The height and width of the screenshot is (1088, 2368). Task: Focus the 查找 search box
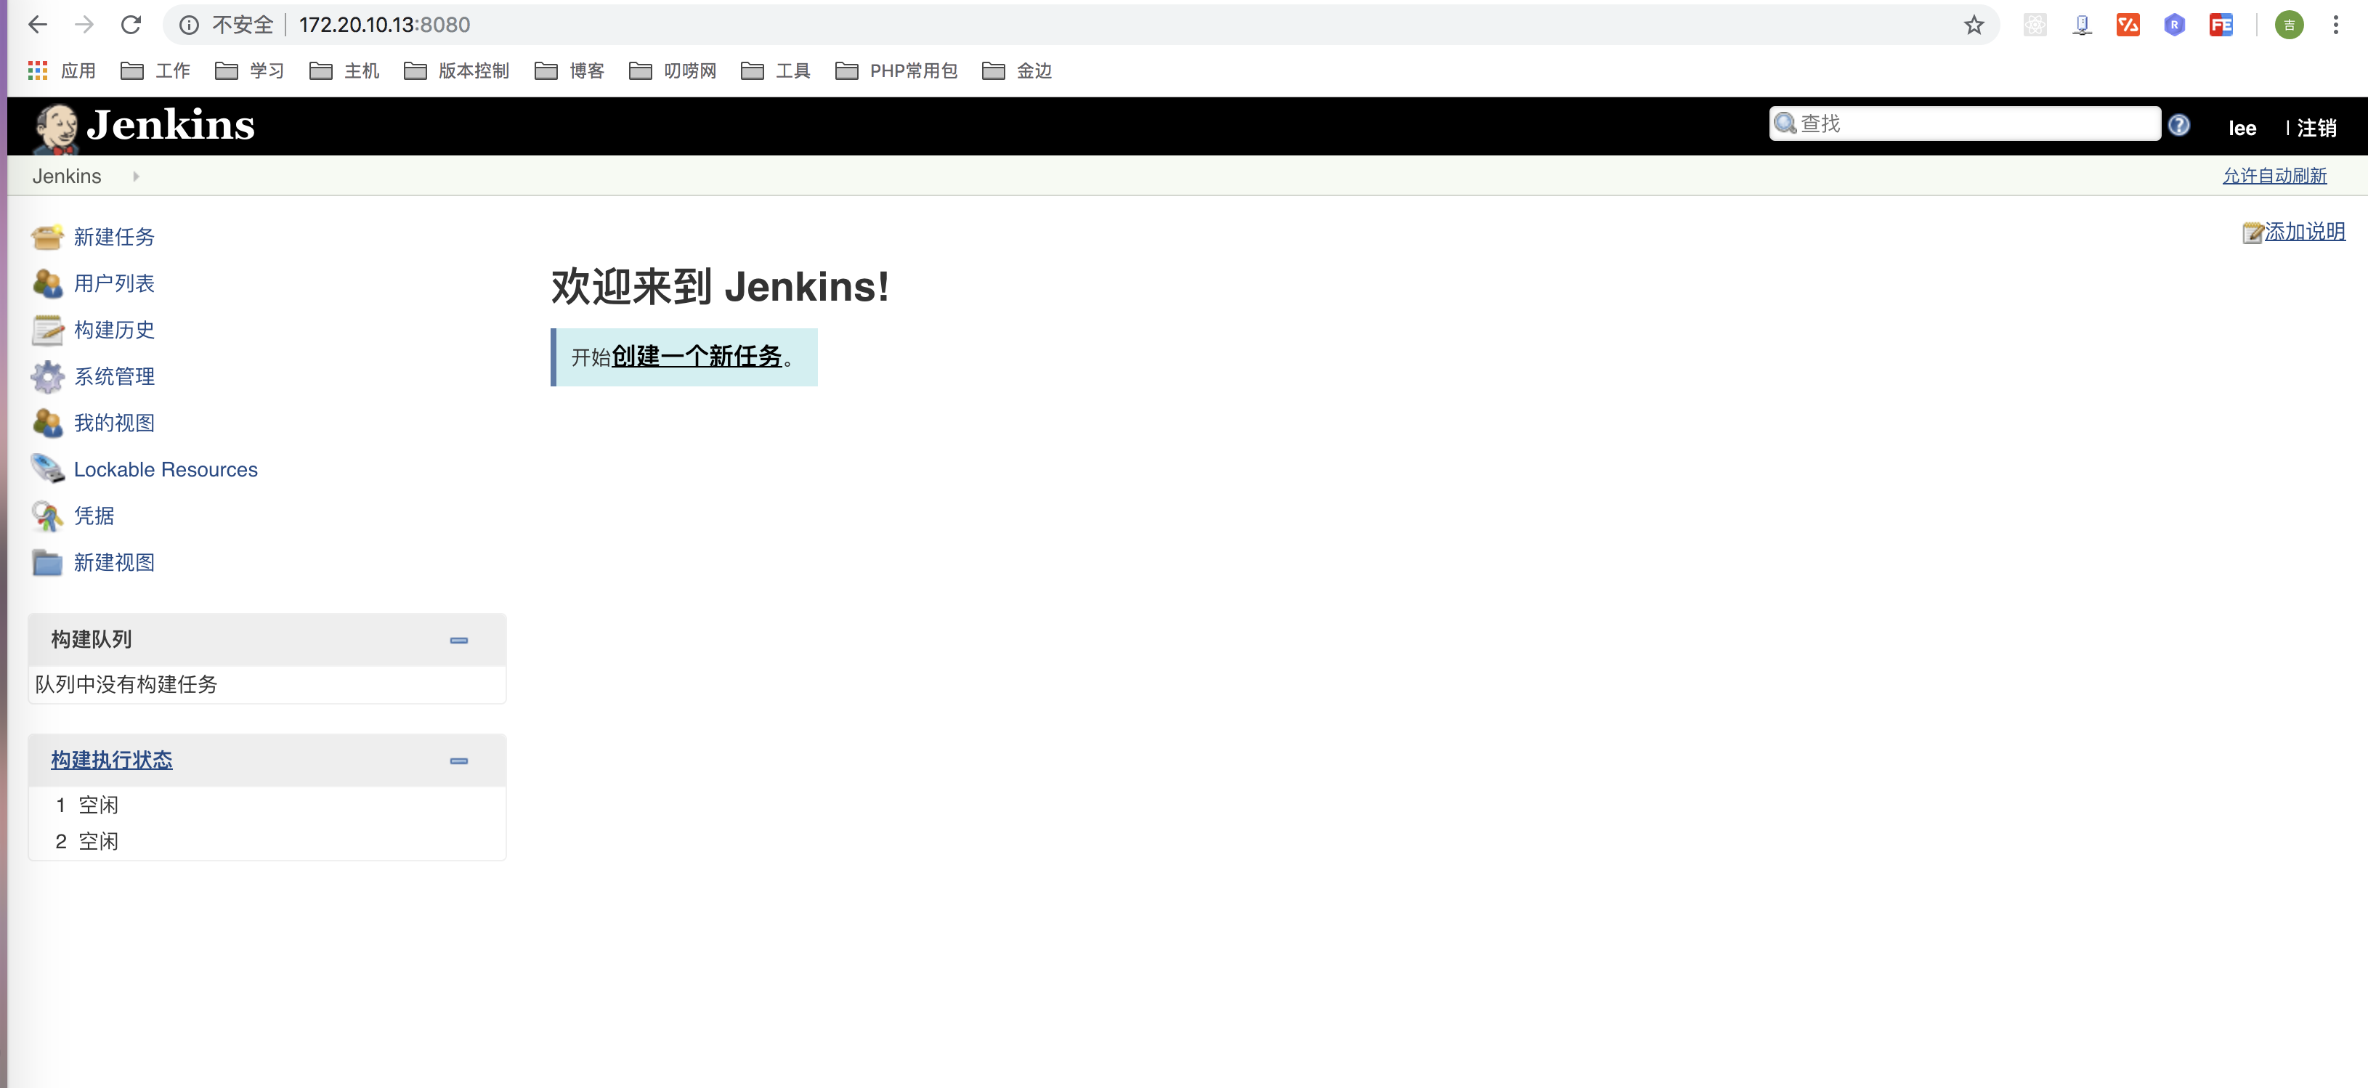pyautogui.click(x=1964, y=124)
